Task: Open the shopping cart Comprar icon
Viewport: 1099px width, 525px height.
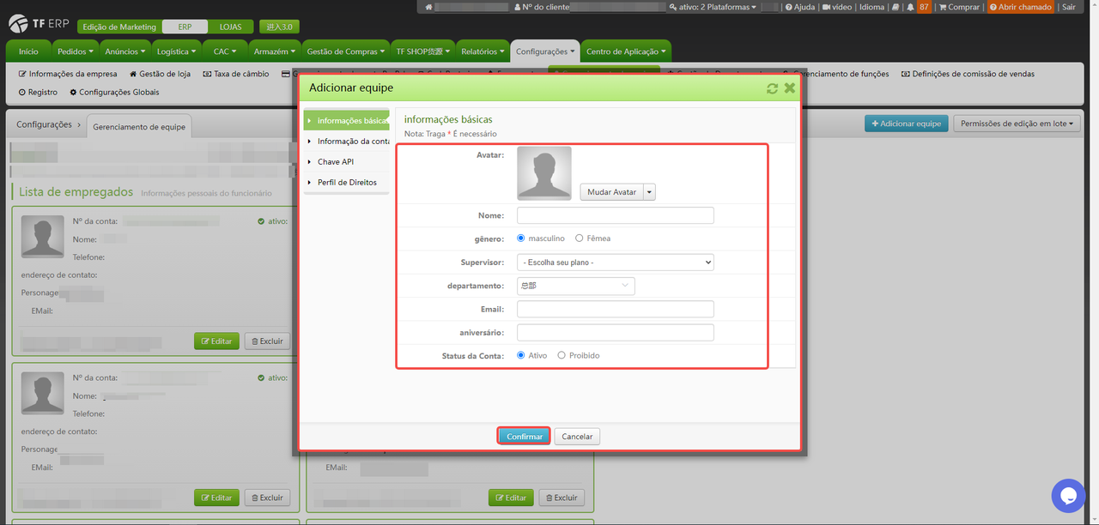Action: click(x=942, y=7)
